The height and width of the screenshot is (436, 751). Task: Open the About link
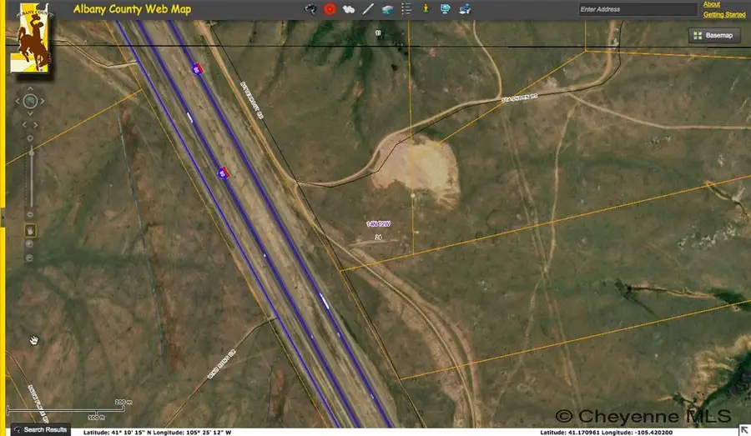tap(711, 4)
